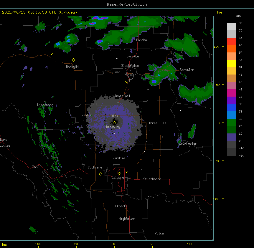254x248 pixels.
Task: Click the white plus marker north of Drumheller
Action: coord(180,110)
